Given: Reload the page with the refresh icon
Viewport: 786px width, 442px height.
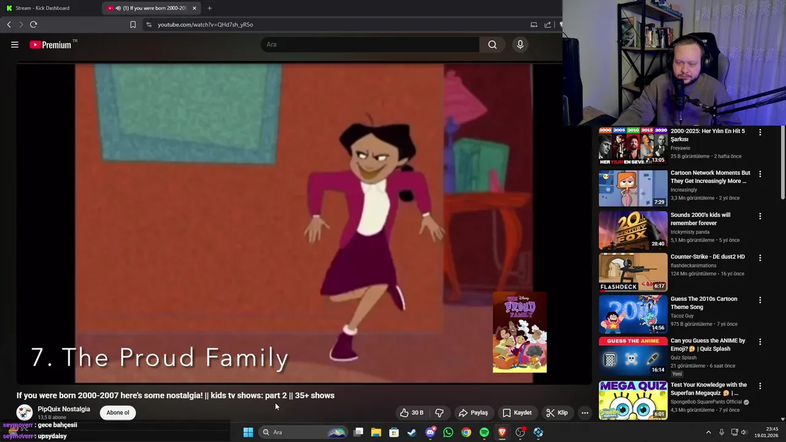Looking at the screenshot, I should [33, 25].
